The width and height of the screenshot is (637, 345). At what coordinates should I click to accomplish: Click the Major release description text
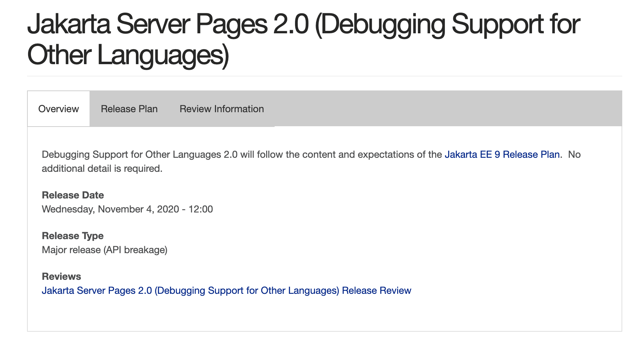pos(105,250)
